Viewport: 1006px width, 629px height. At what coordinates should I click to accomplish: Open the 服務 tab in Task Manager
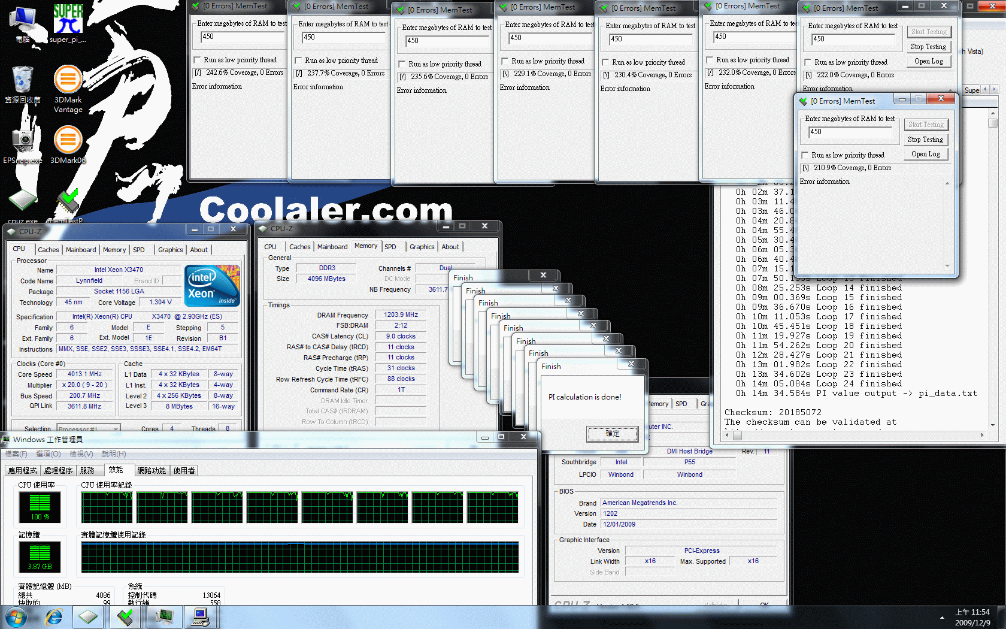pos(87,471)
